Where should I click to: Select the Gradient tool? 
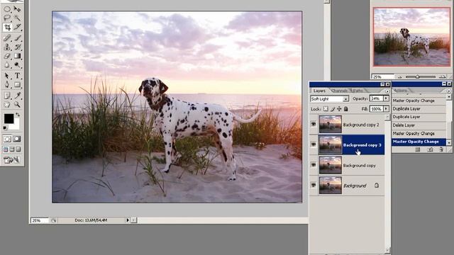coord(17,56)
